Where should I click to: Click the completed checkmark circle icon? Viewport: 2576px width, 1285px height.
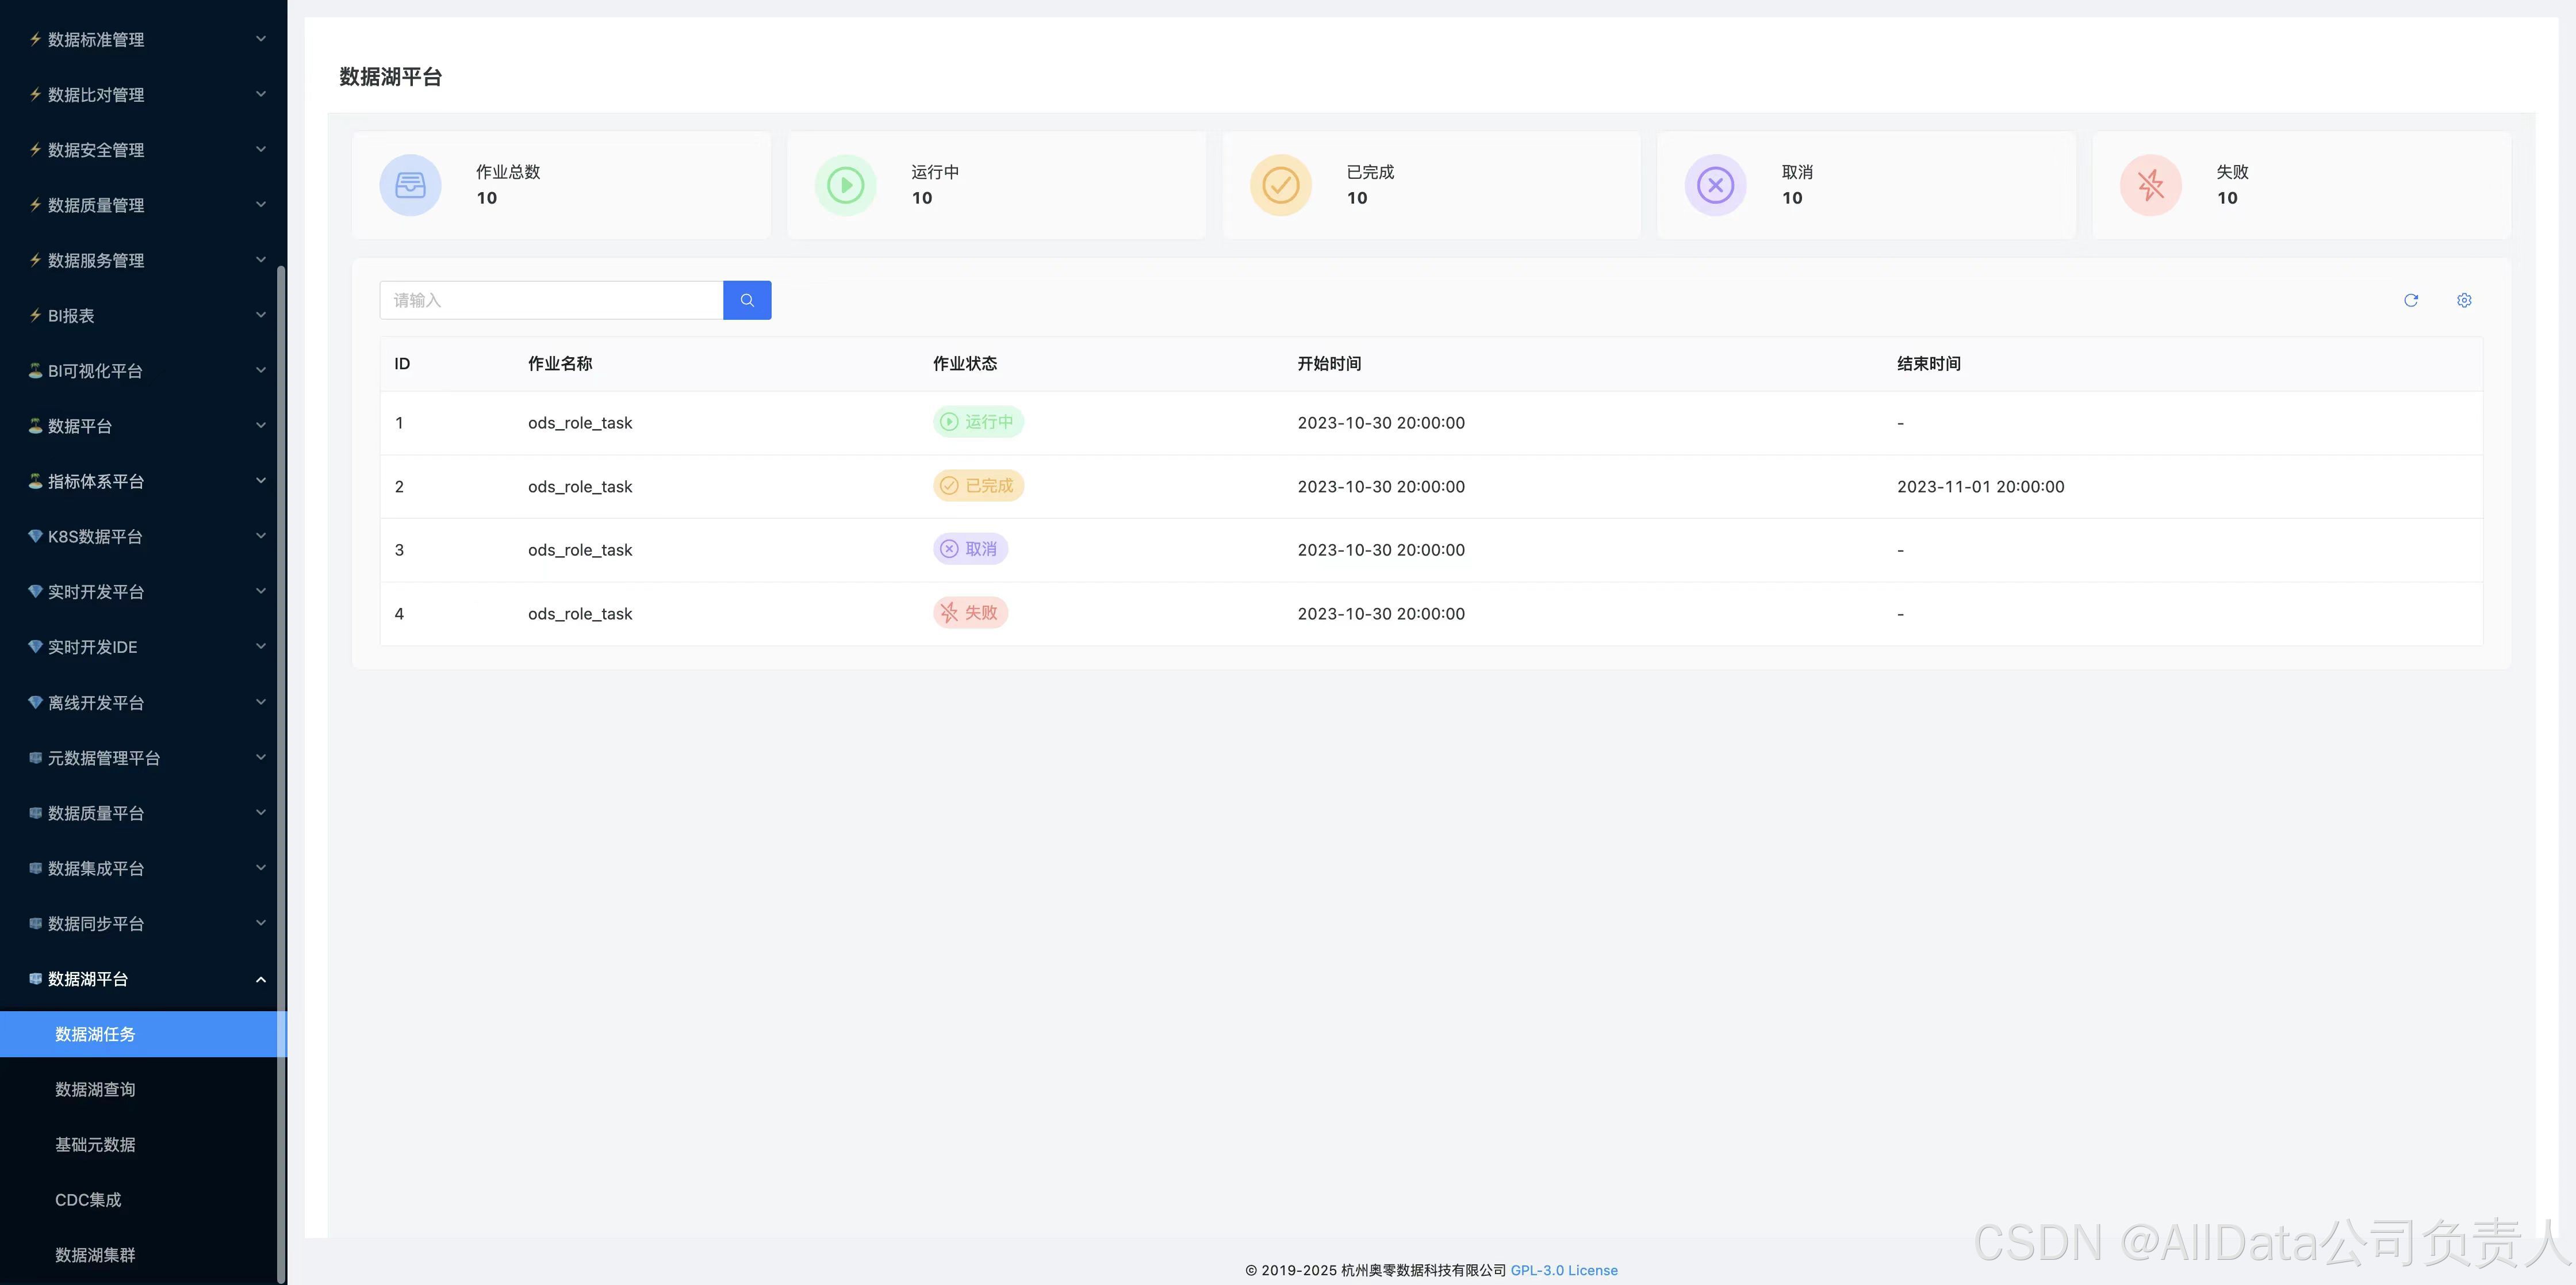1280,185
